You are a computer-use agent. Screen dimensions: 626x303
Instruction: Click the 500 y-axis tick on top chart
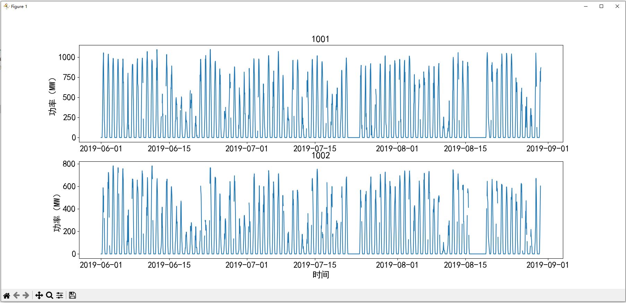tap(69, 97)
